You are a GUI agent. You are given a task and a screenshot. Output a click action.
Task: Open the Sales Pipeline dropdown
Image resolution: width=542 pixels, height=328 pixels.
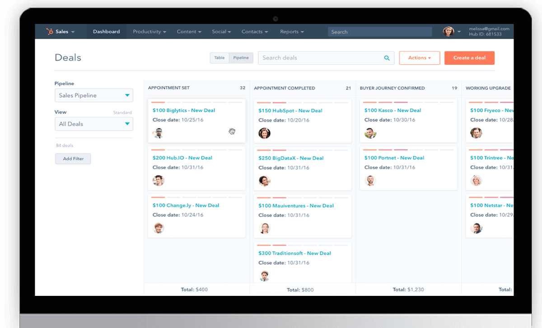point(94,95)
